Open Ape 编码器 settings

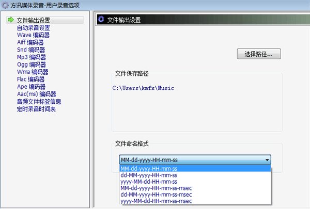click(x=31, y=87)
